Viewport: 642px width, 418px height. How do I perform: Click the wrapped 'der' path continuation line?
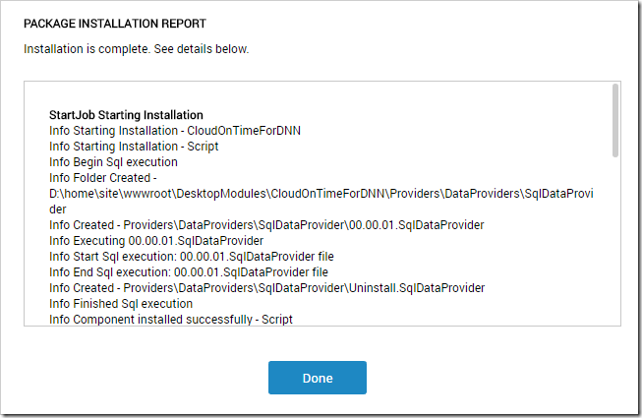(x=58, y=209)
